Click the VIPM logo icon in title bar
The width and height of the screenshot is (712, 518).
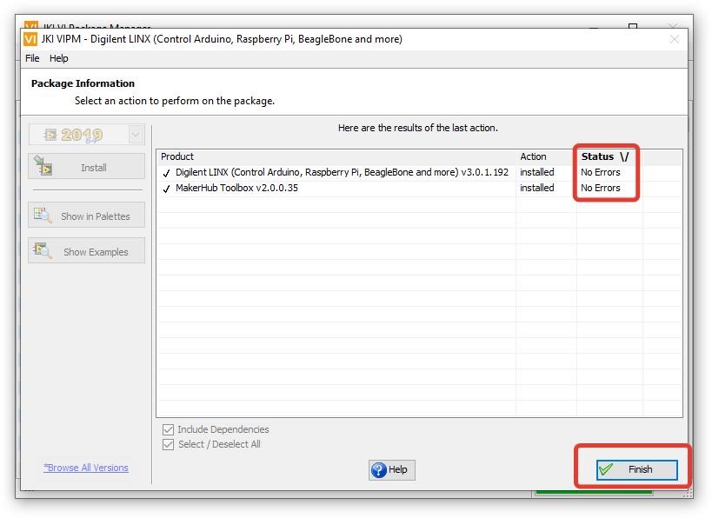click(x=31, y=39)
